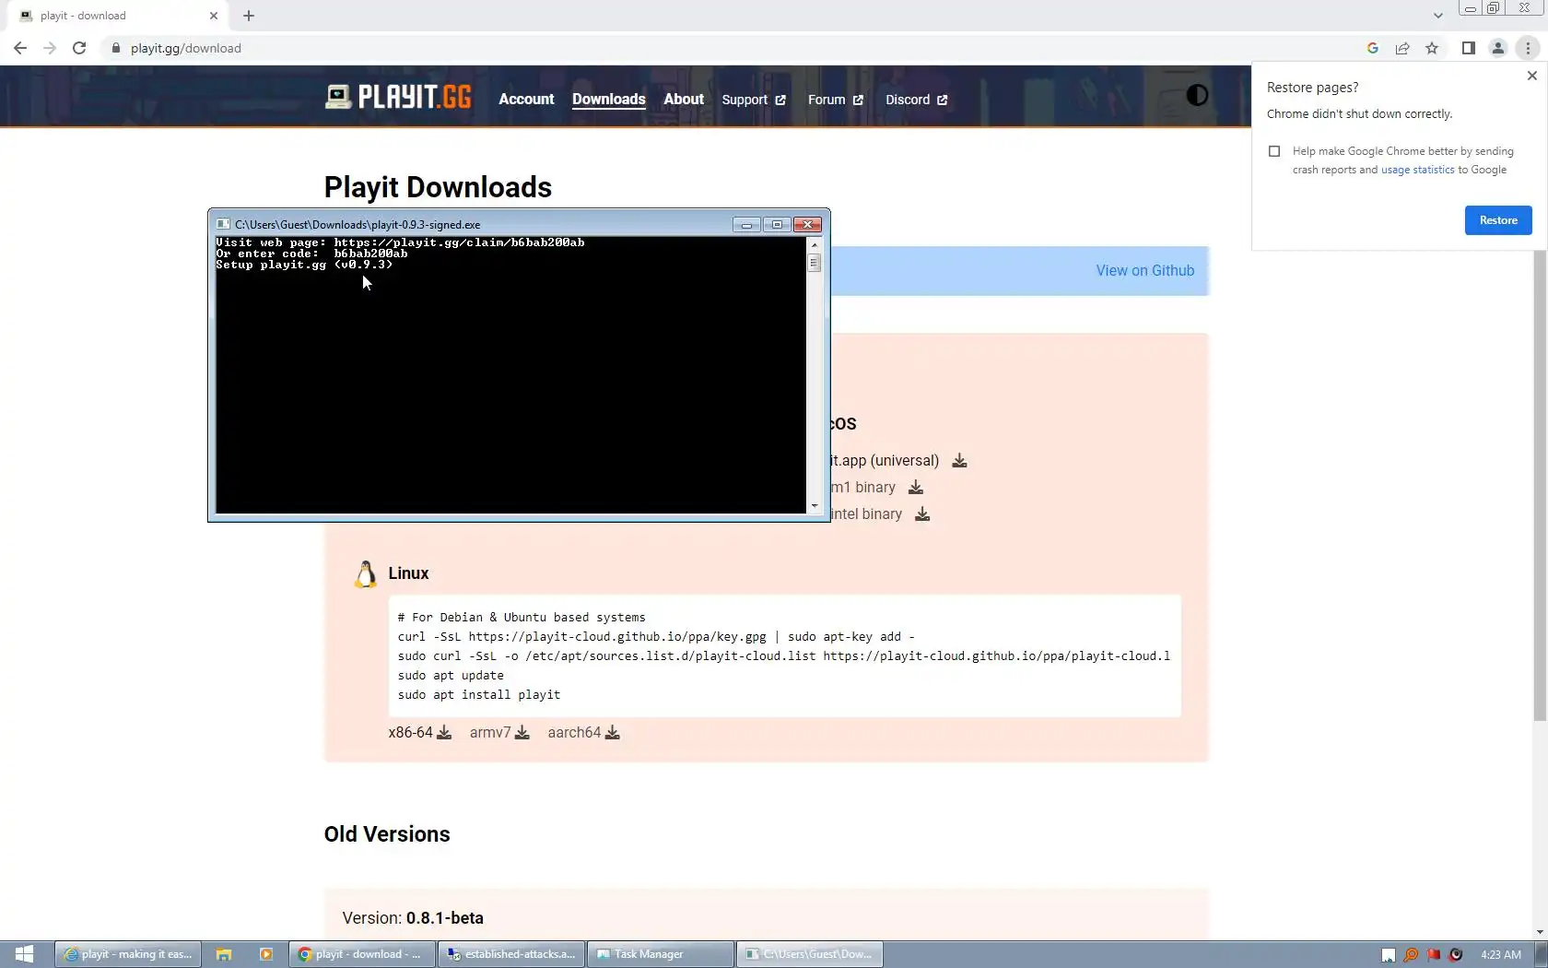This screenshot has width=1548, height=968.
Task: Click the Google icon in address bar
Action: click(x=1373, y=48)
